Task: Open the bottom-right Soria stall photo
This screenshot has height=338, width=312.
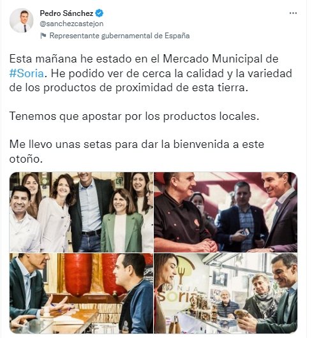Action: (225, 293)
